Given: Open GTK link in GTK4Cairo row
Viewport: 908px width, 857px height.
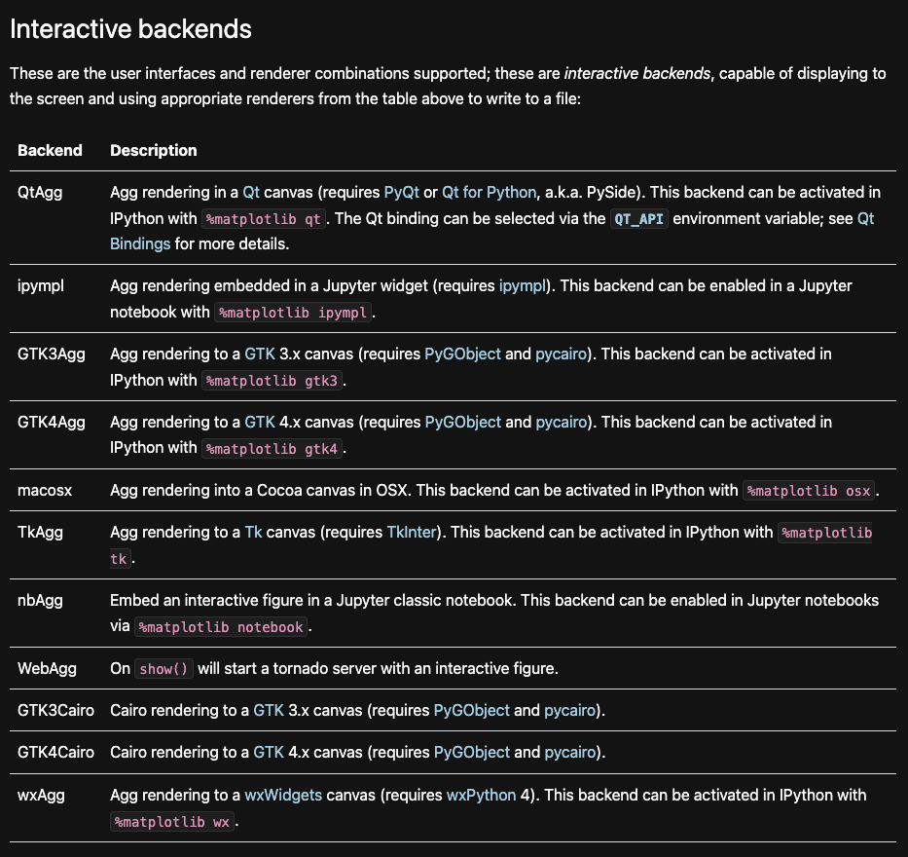Looking at the screenshot, I should tap(269, 752).
